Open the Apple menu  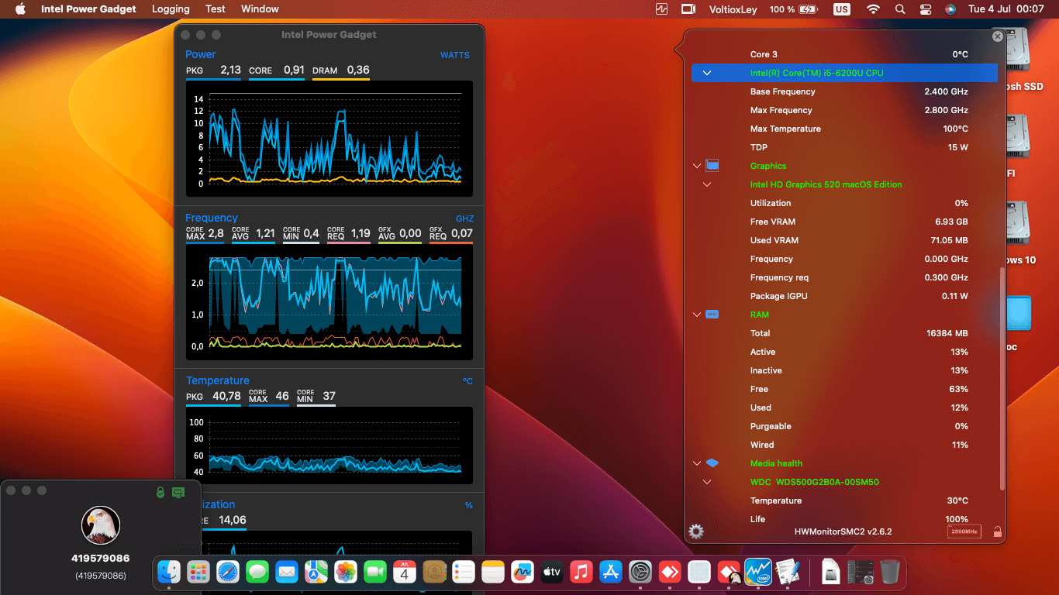click(x=20, y=9)
